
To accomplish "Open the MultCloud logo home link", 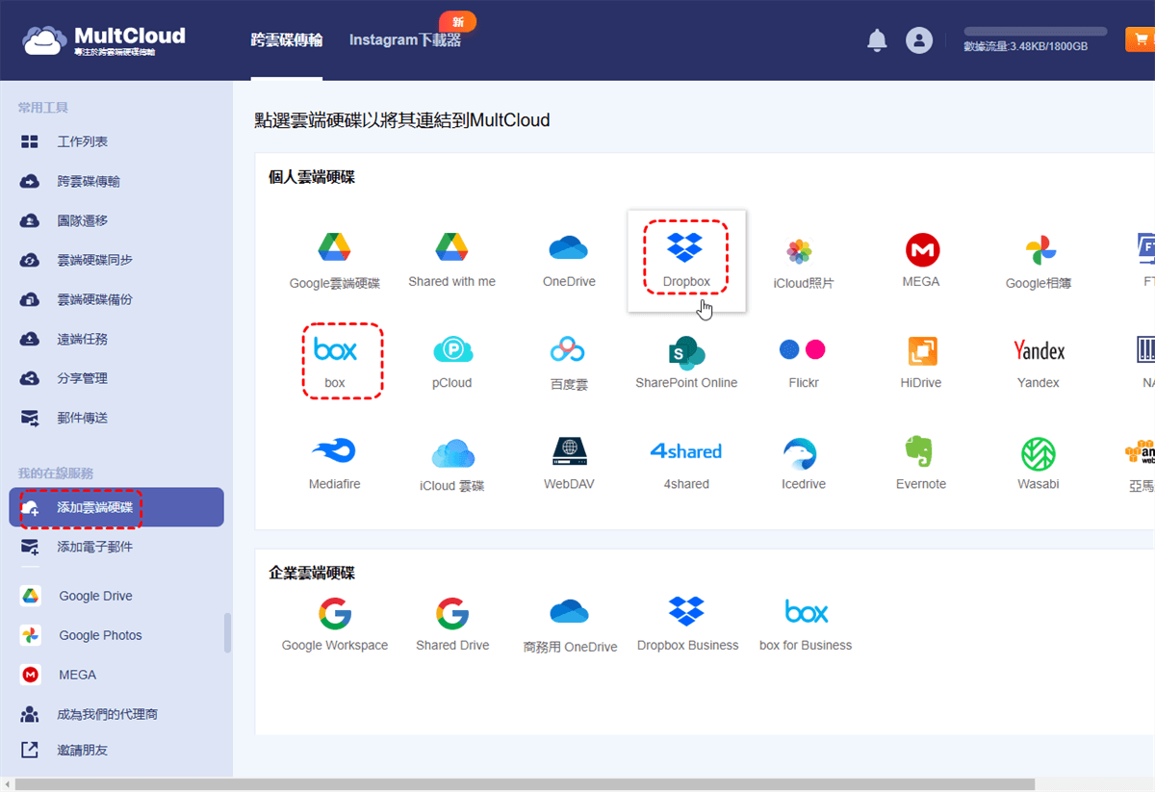I will pos(103,40).
